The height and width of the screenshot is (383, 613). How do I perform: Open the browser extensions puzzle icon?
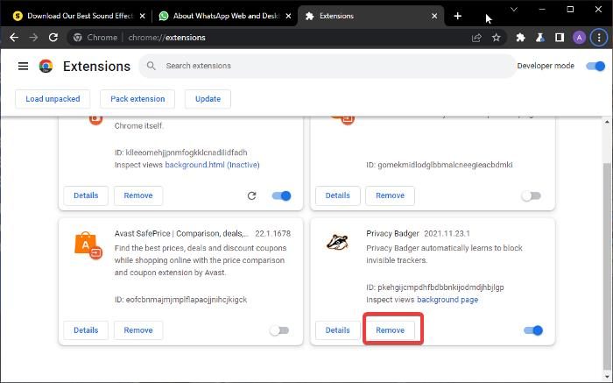[521, 38]
